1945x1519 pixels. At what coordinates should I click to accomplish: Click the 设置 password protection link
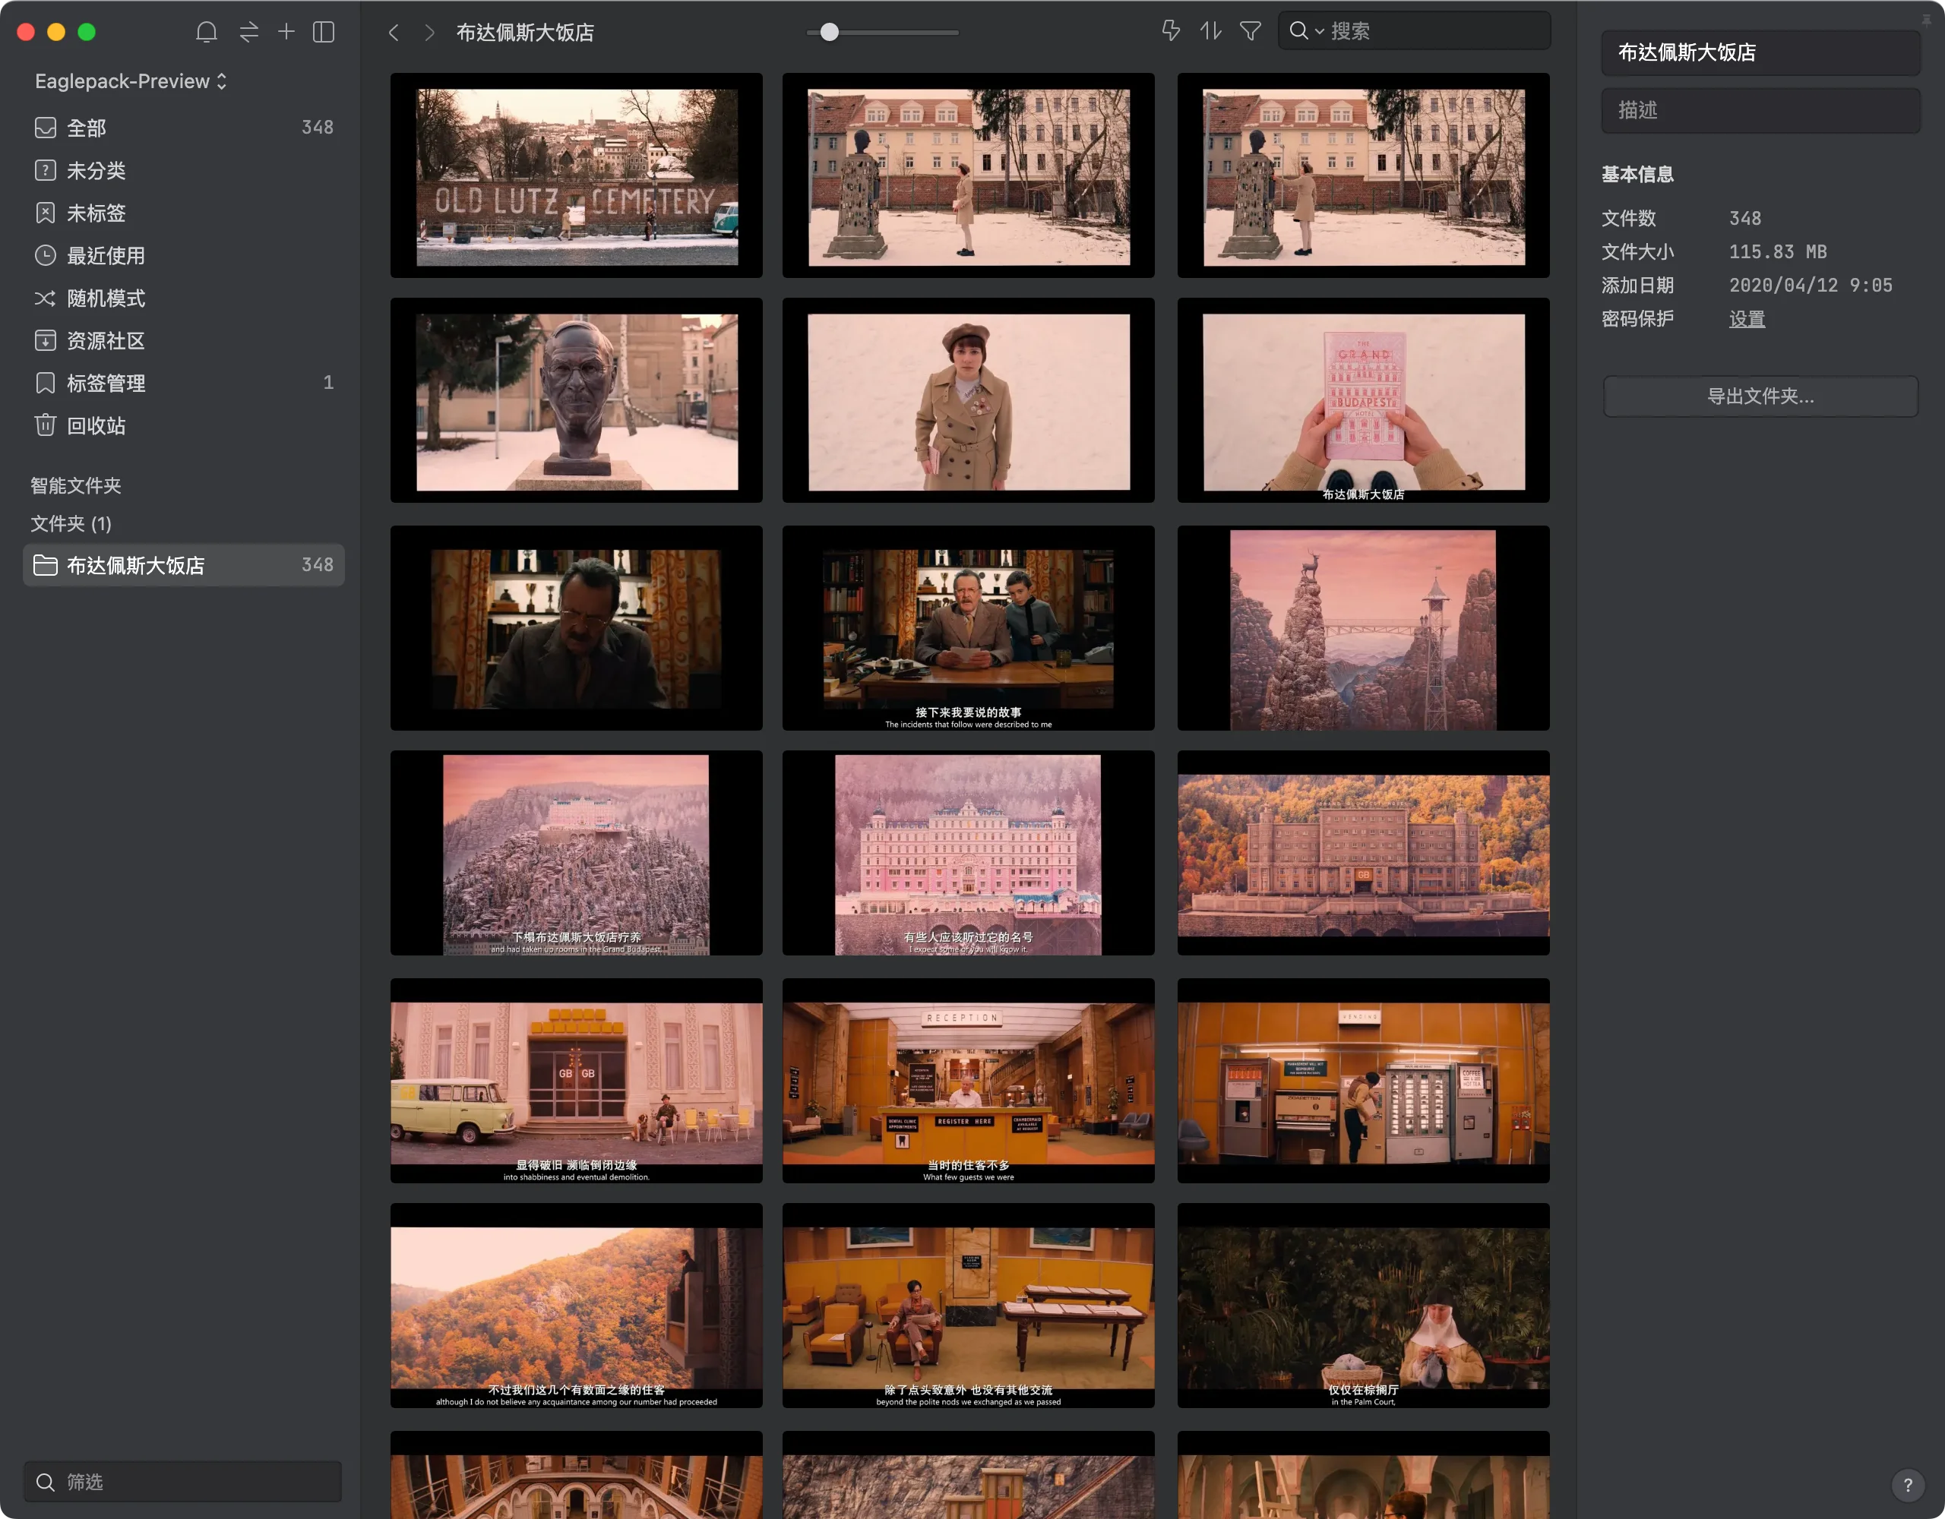point(1747,319)
